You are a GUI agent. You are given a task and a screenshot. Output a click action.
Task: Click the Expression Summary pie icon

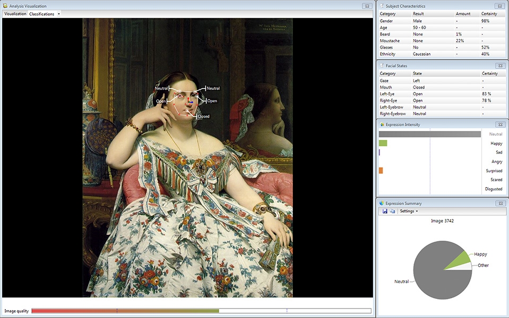point(382,203)
